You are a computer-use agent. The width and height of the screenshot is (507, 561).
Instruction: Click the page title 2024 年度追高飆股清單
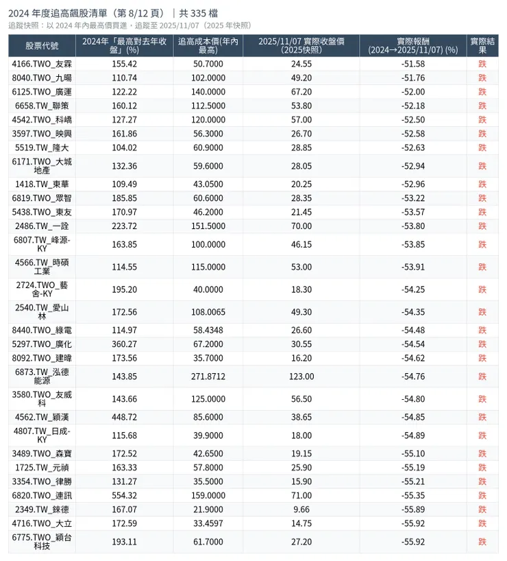click(89, 13)
